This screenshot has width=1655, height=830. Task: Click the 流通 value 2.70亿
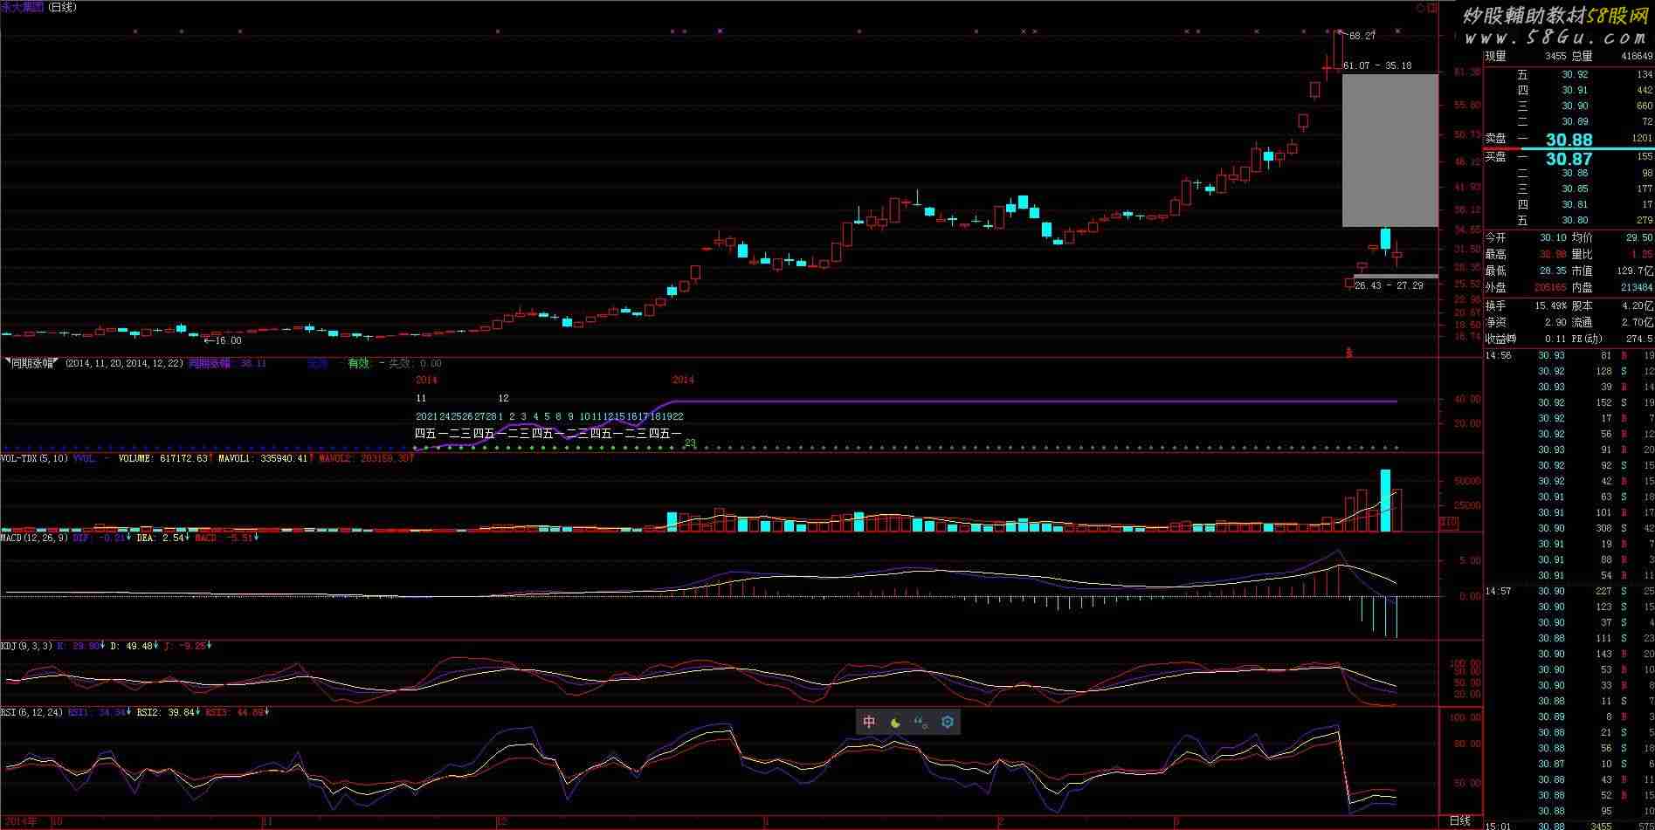click(1638, 323)
